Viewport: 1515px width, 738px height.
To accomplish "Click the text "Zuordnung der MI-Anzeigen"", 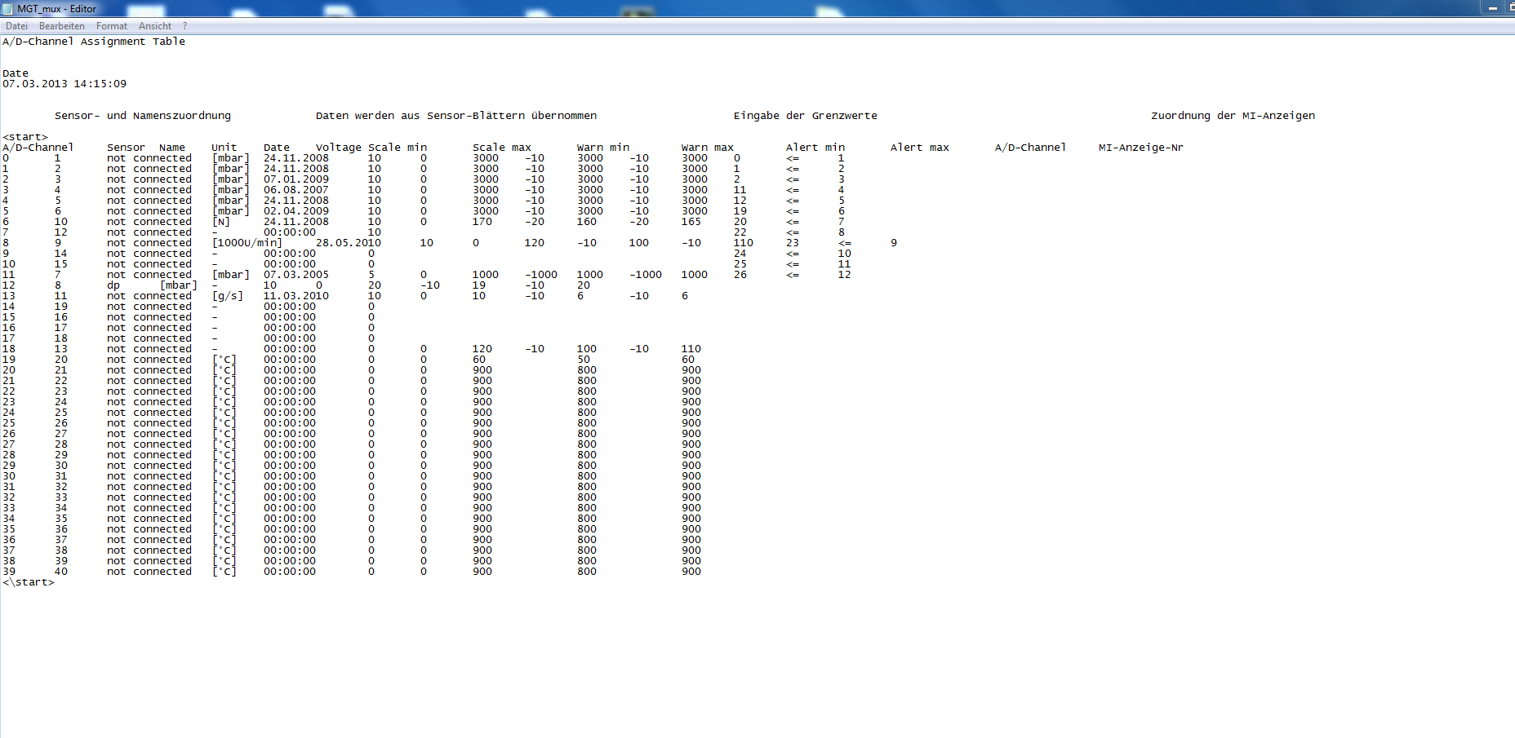I will click(1233, 116).
